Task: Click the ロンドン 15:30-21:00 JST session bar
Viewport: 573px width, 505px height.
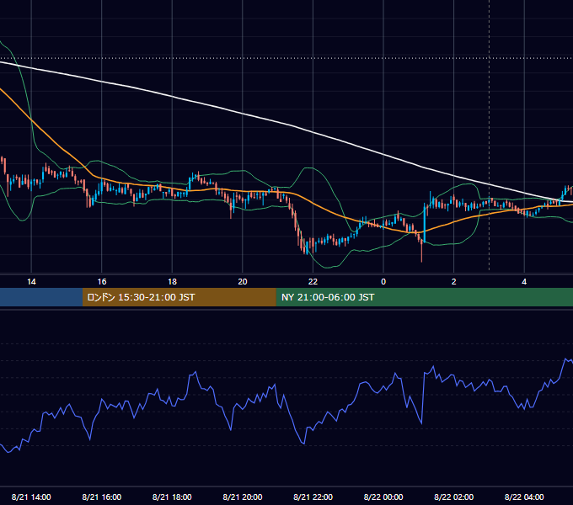Action: pos(179,297)
